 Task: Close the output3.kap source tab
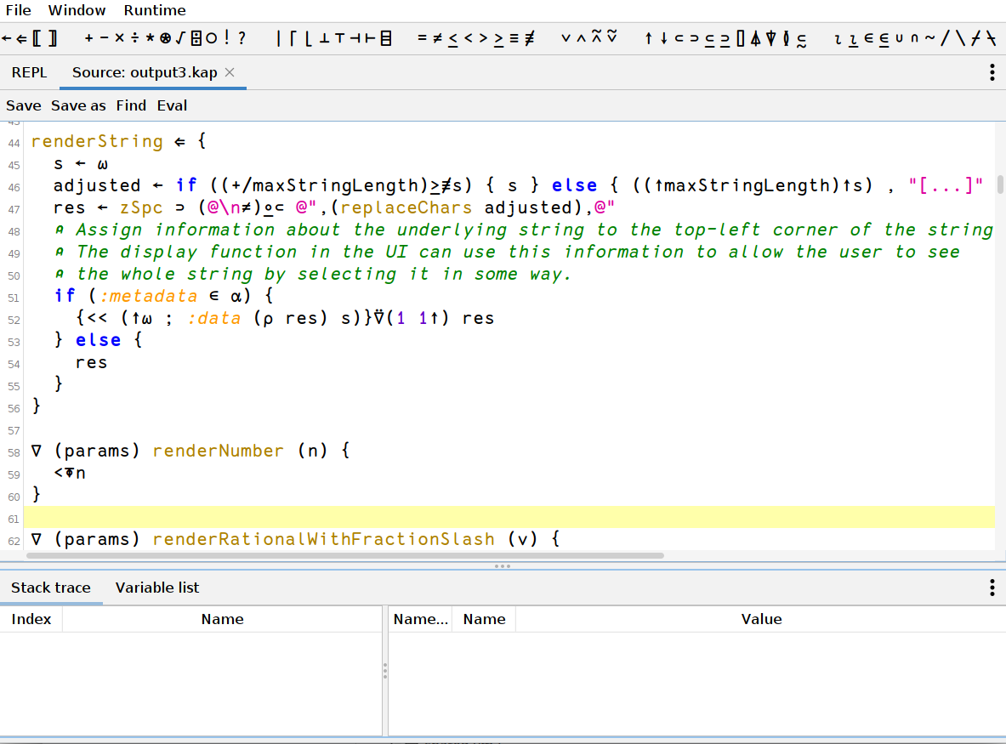coord(229,72)
